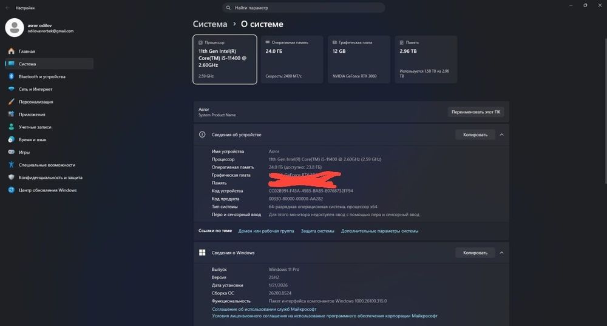Select the Система monitor icon
The image size is (607, 326).
[11, 64]
